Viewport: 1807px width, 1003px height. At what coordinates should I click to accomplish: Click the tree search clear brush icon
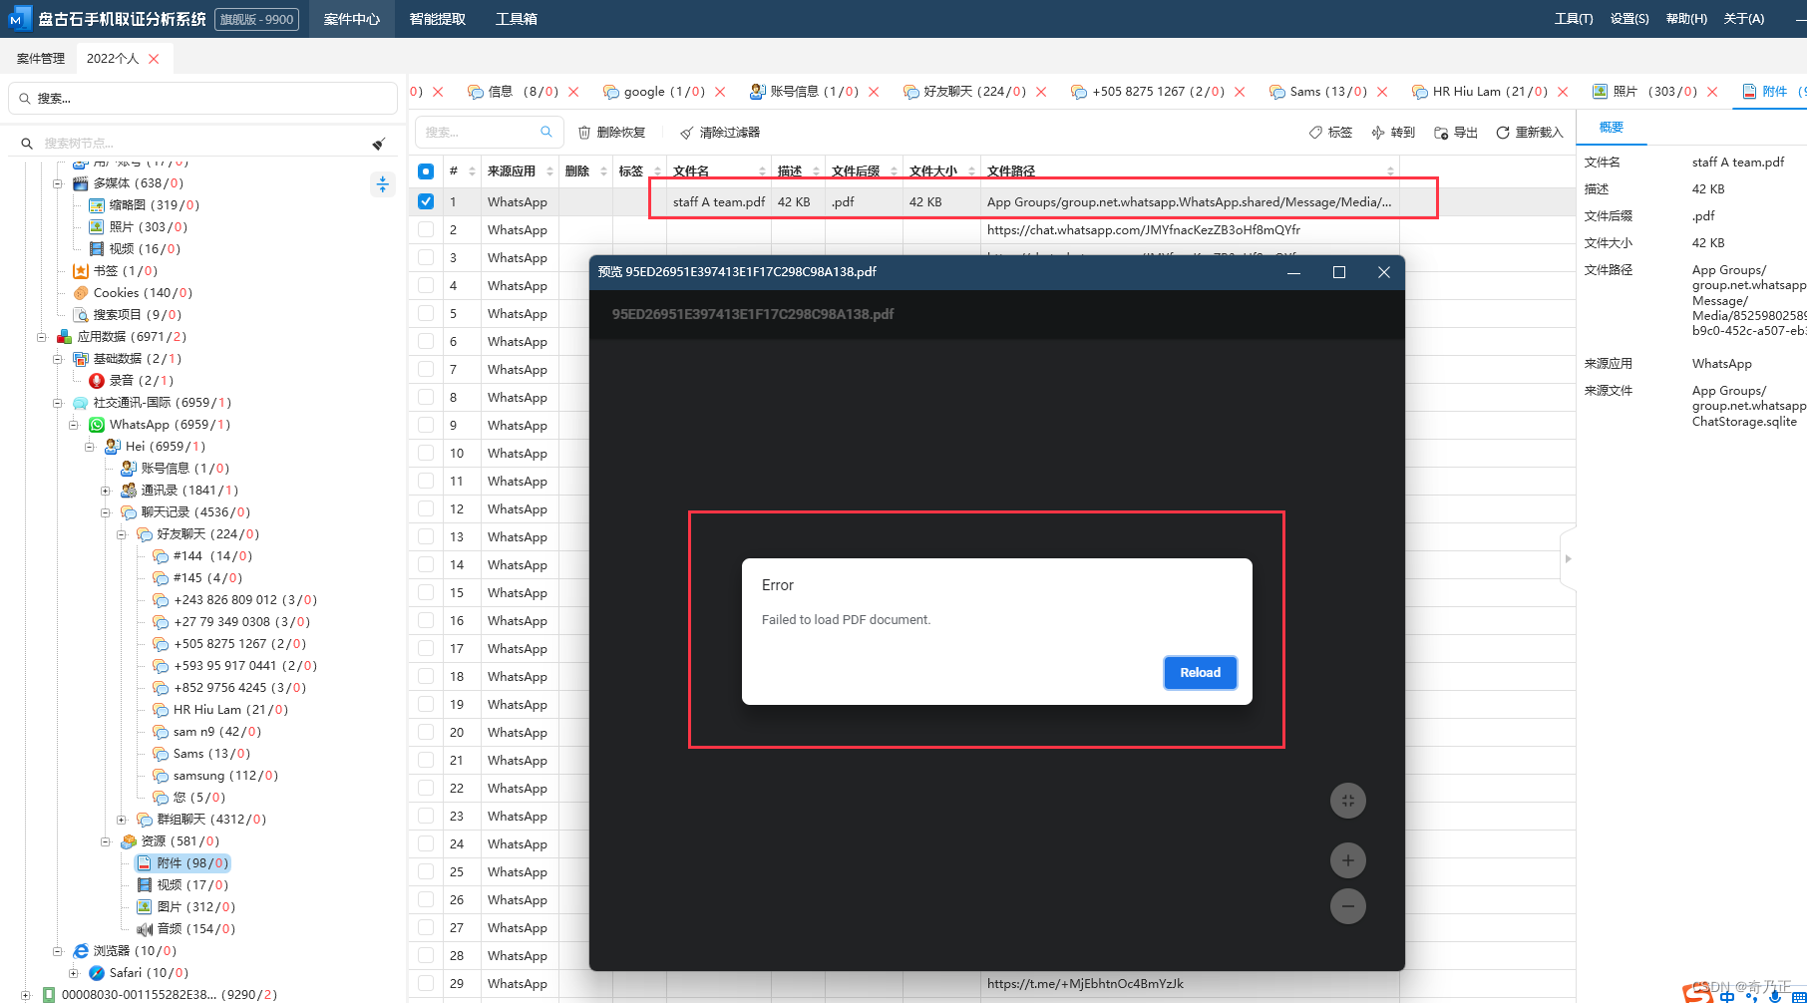379,144
